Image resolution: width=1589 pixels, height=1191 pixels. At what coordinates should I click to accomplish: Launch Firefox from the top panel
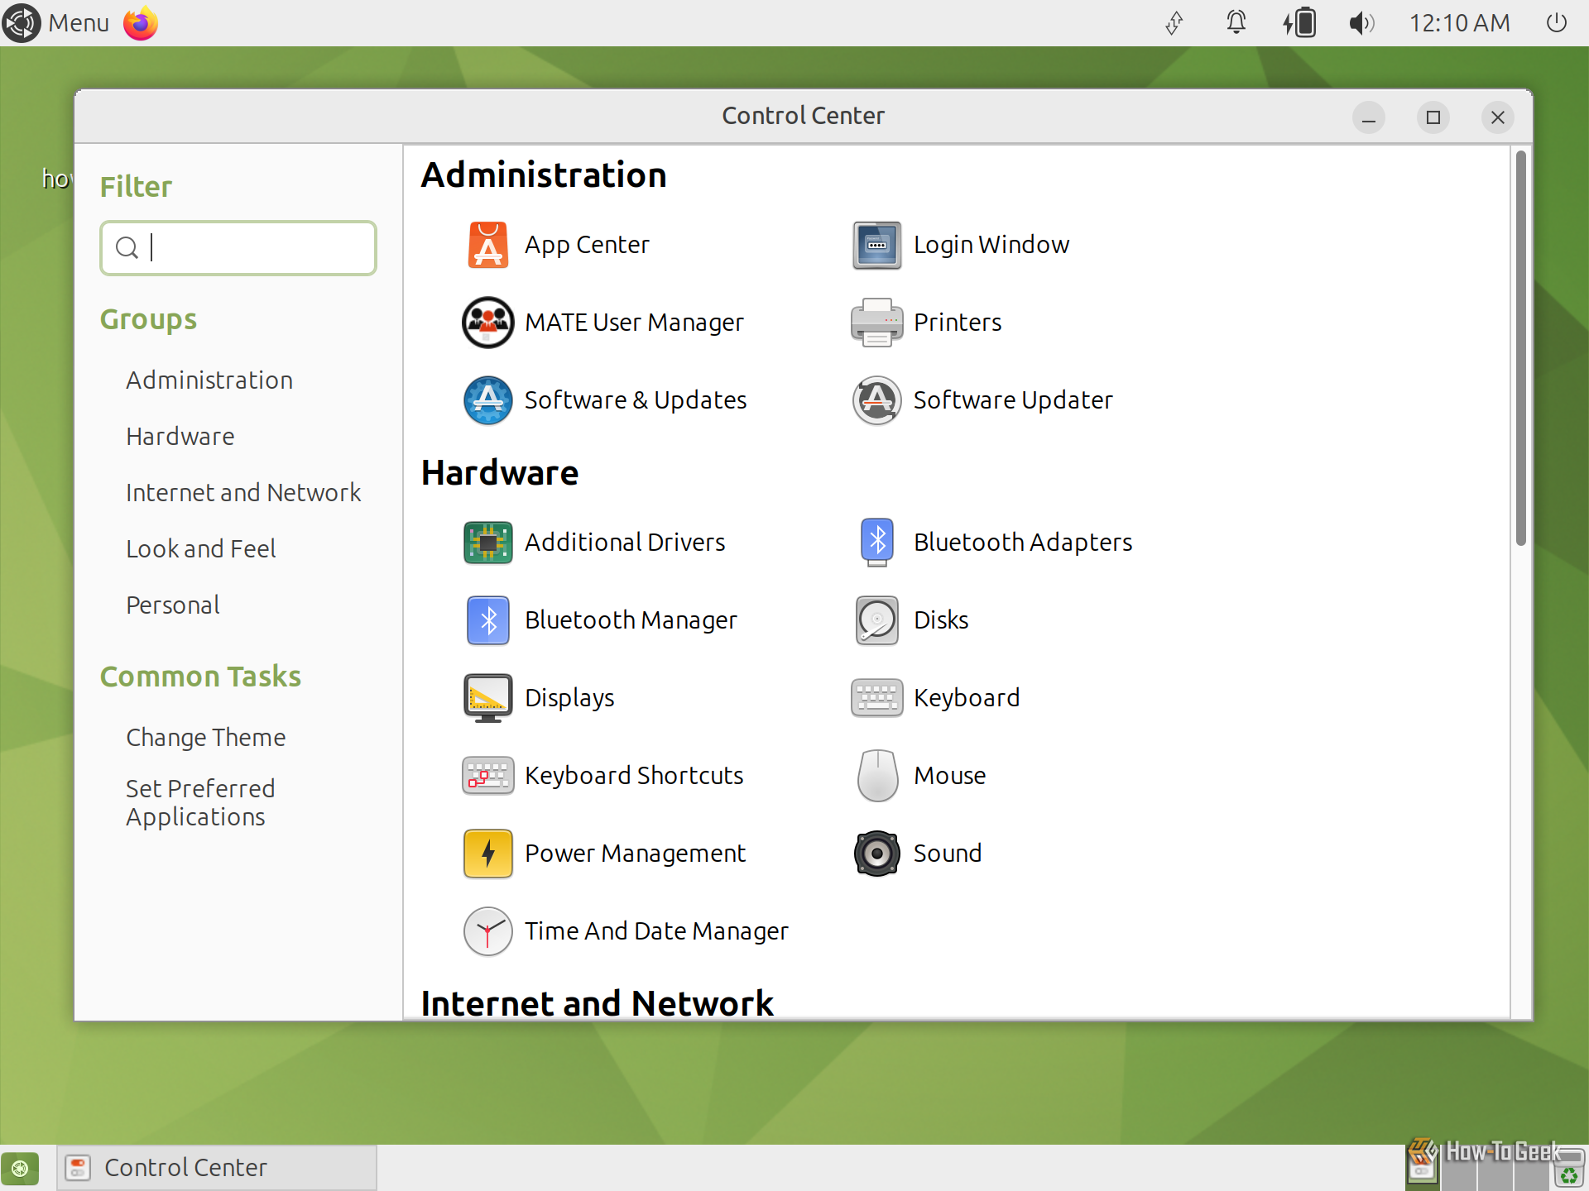coord(141,23)
